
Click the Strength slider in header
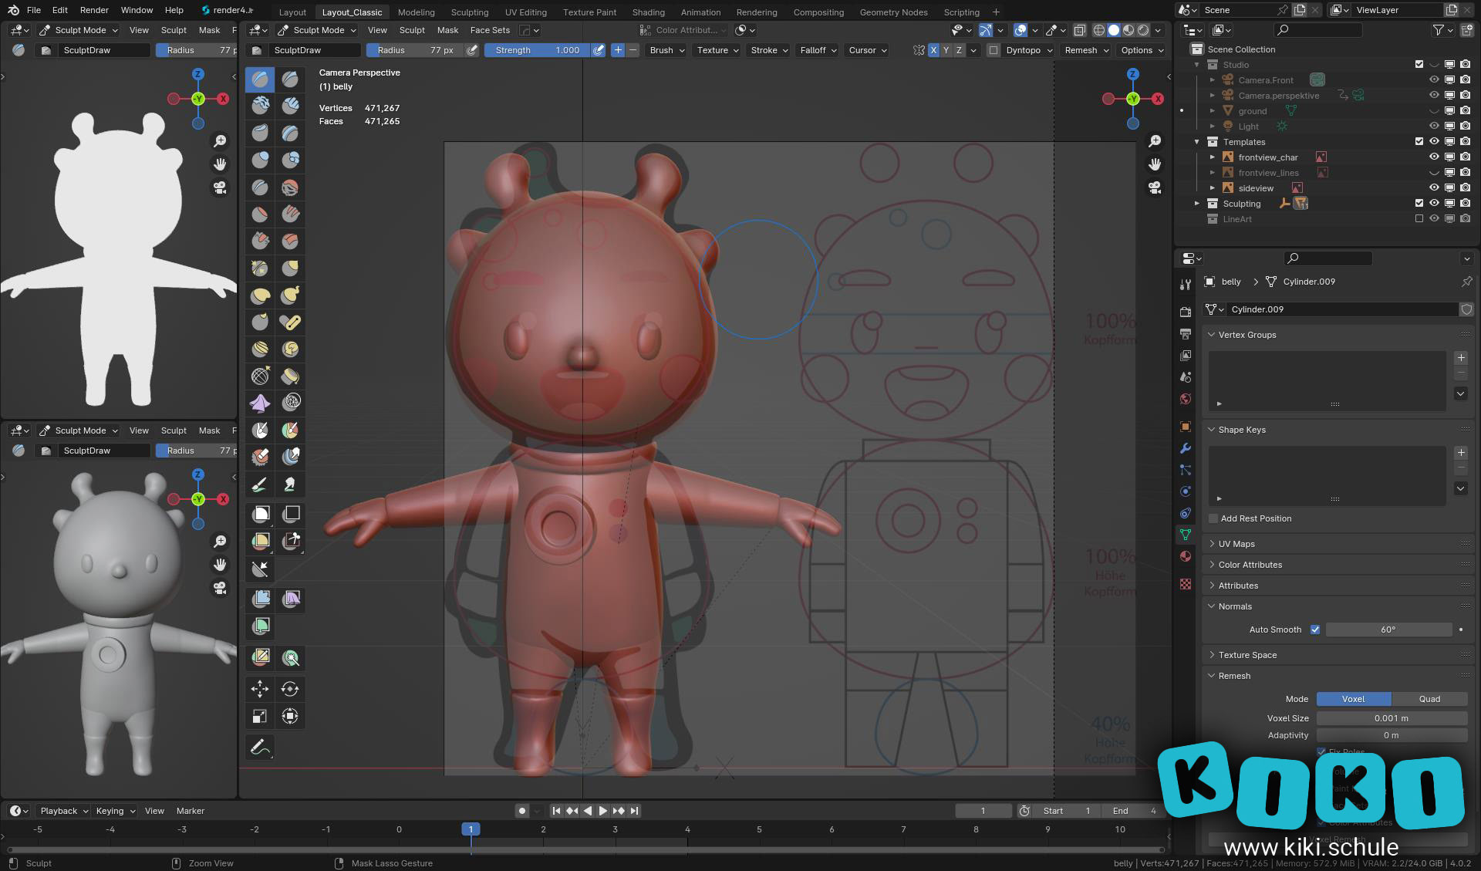click(537, 50)
